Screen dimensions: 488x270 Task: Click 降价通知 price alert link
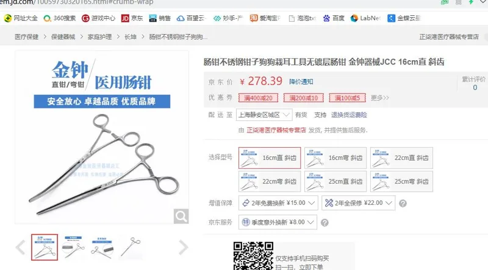301,81
